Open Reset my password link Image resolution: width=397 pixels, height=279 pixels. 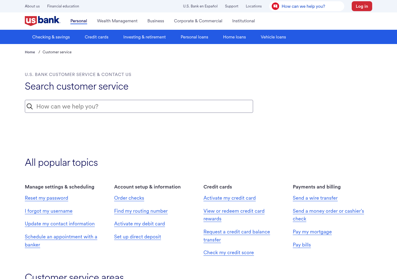pos(46,198)
